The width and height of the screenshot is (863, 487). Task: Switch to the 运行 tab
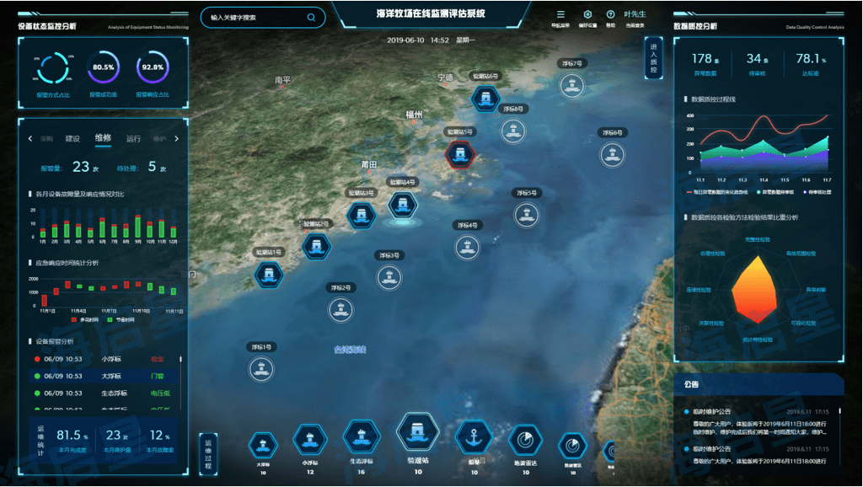point(133,139)
